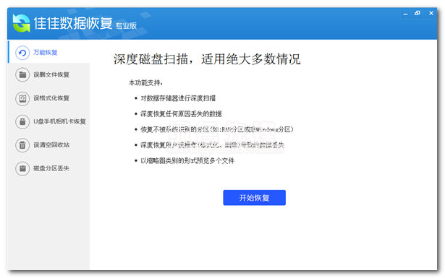Screen dimensions: 445x278
Task: Choose U盘手机相机卡恢复 label
Action: pos(59,121)
